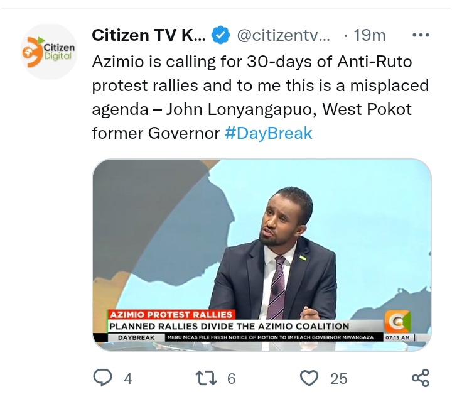Open the embedded TV news image
452x399 pixels.
coord(262,255)
